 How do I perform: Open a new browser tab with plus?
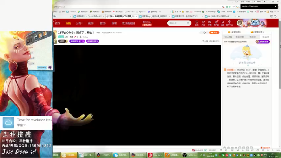[239, 16]
